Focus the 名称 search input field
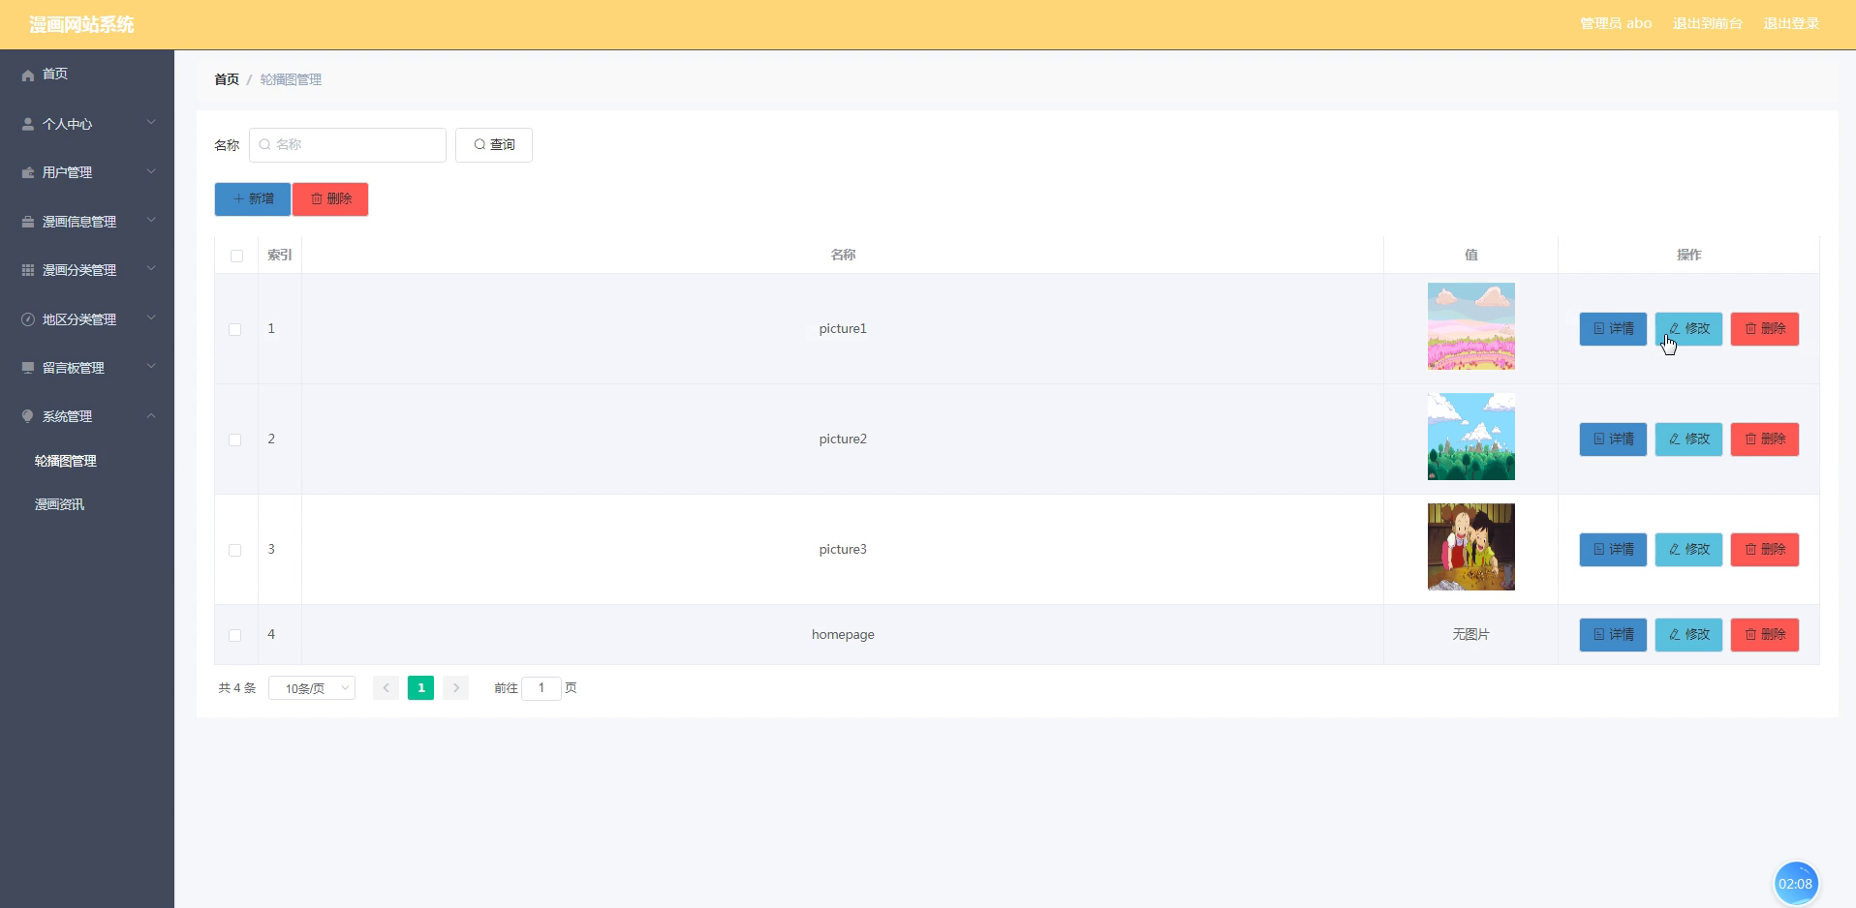Image resolution: width=1856 pixels, height=908 pixels. (348, 145)
